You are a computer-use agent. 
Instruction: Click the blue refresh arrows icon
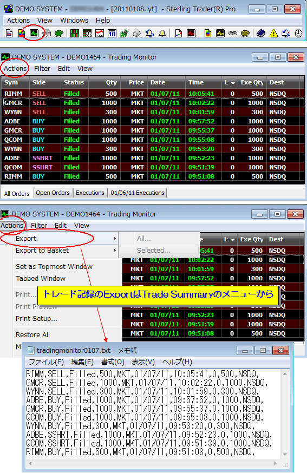point(286,33)
